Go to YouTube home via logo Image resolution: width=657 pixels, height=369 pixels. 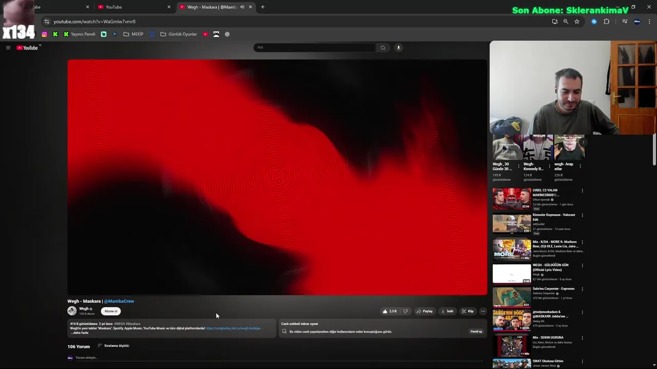tap(27, 48)
